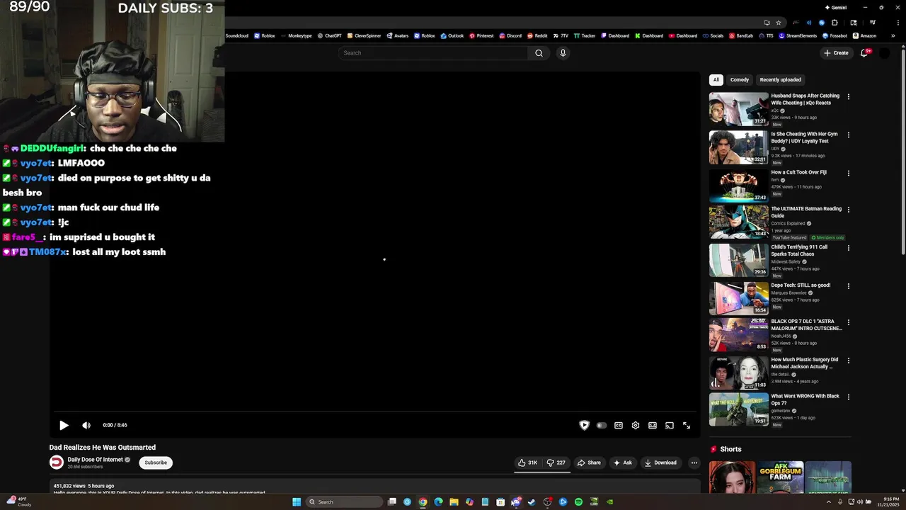Click the shield icon in player controls

pyautogui.click(x=585, y=425)
